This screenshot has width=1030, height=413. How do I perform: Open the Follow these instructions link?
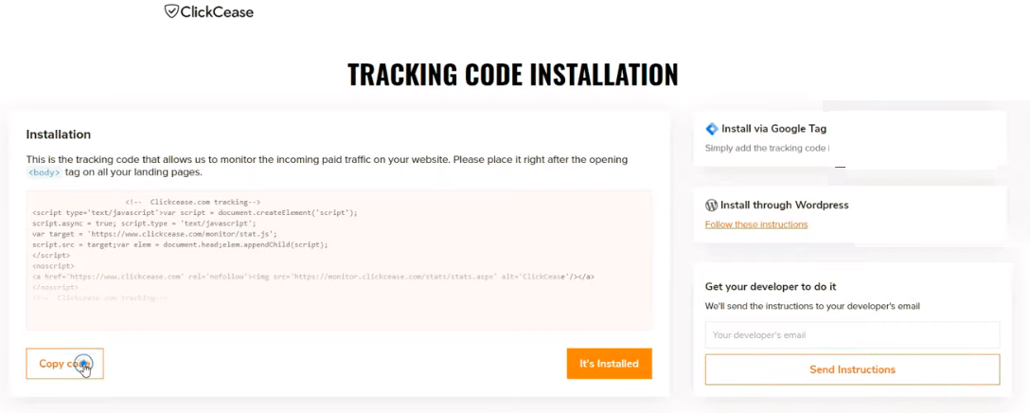[x=756, y=224]
